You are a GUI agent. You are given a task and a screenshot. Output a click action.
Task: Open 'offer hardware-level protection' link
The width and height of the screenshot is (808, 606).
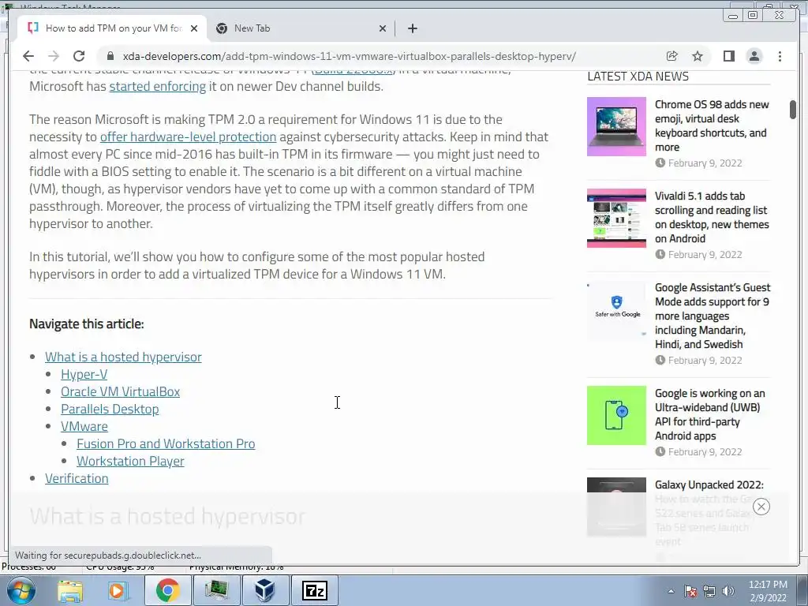coord(188,137)
